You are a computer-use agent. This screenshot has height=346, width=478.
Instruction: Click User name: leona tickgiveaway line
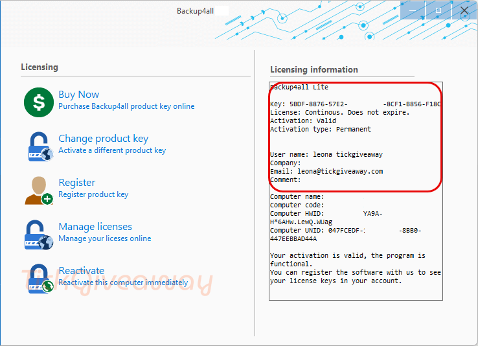point(326,155)
